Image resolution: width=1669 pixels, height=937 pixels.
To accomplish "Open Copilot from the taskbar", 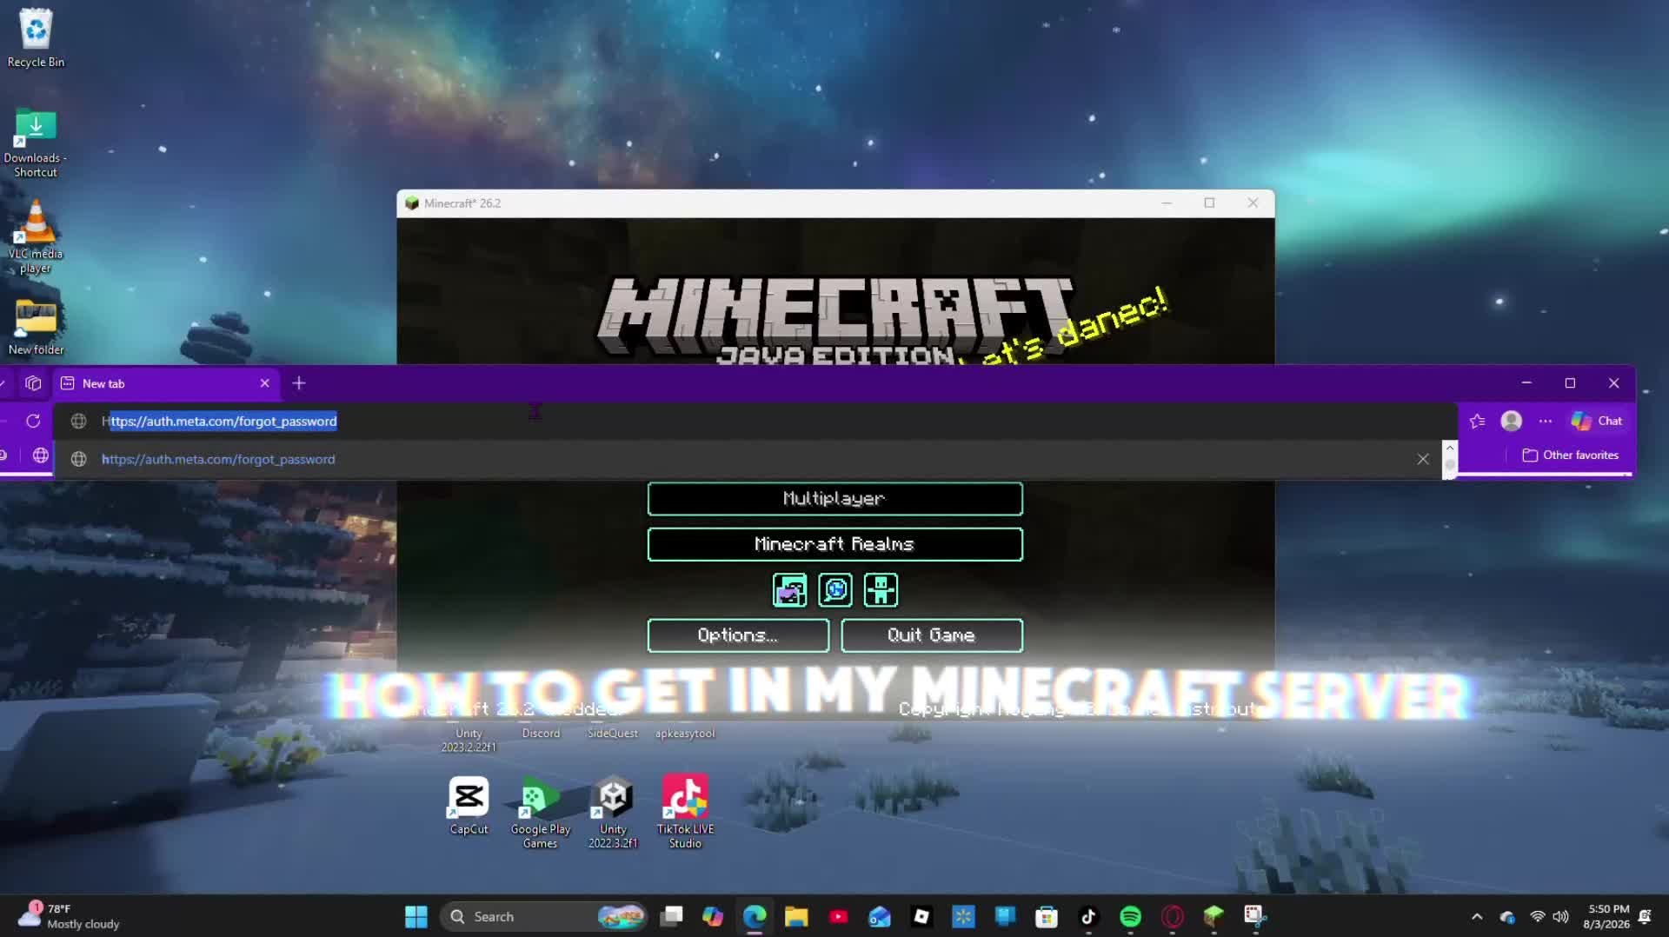I will (713, 916).
